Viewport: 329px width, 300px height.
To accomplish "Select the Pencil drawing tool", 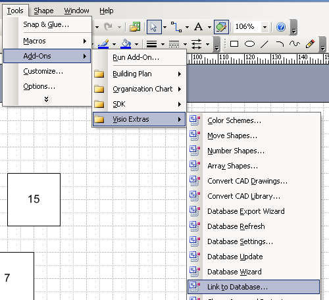I will tap(310, 44).
